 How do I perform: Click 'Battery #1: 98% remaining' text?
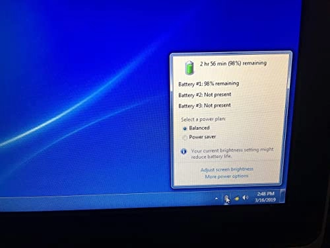coord(209,84)
